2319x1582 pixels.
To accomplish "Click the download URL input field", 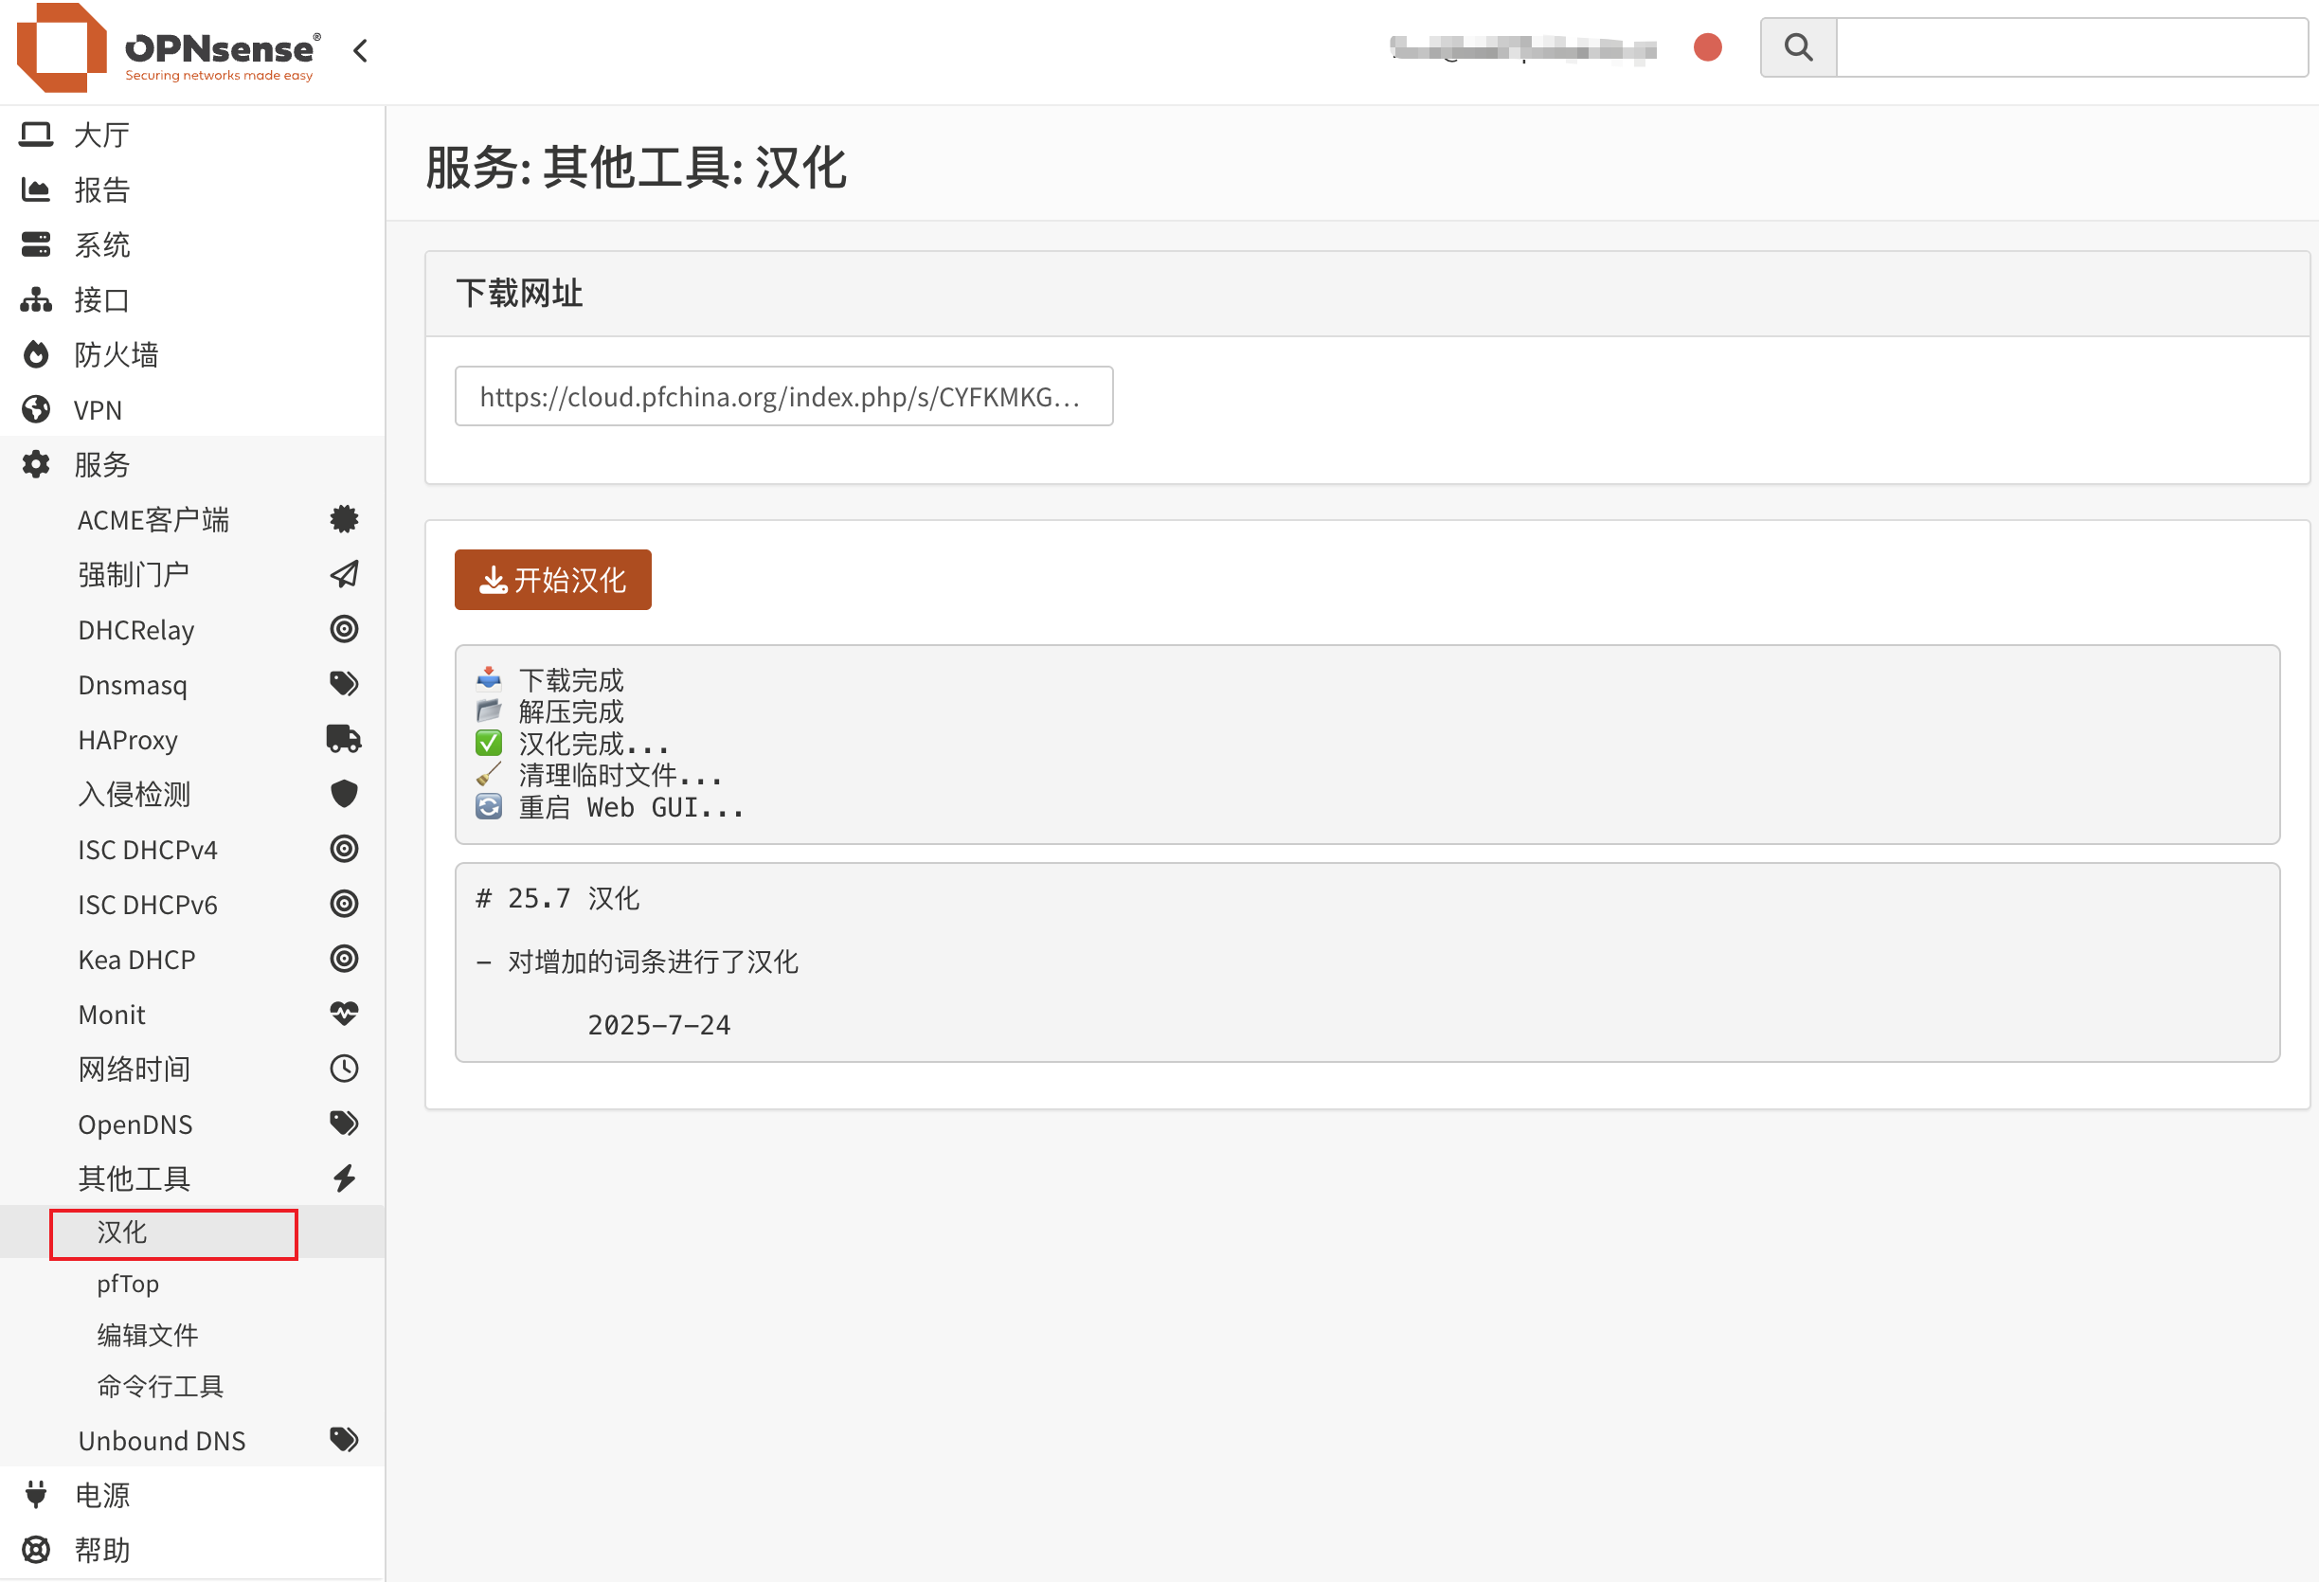I will point(783,396).
